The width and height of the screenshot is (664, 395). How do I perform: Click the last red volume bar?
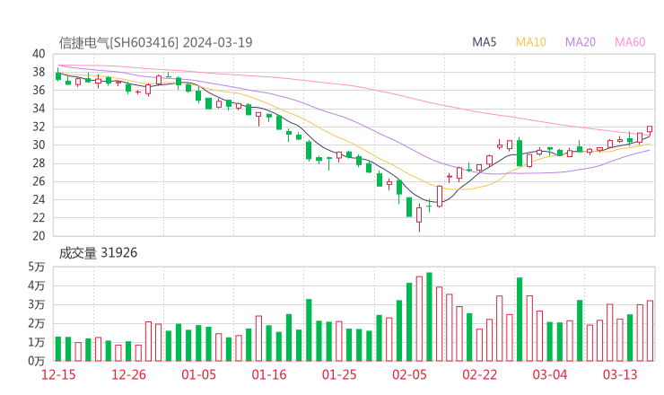(650, 331)
